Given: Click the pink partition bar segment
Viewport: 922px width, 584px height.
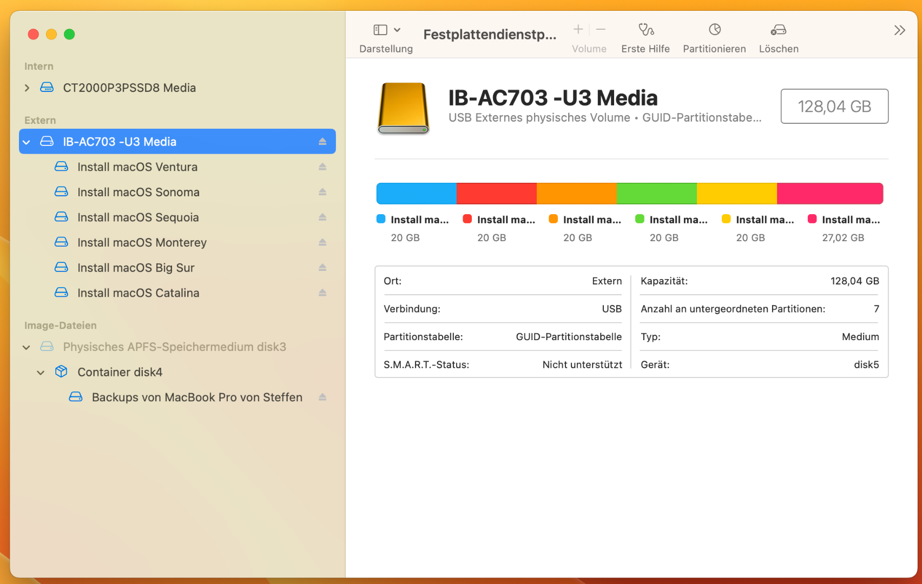Looking at the screenshot, I should tap(830, 194).
